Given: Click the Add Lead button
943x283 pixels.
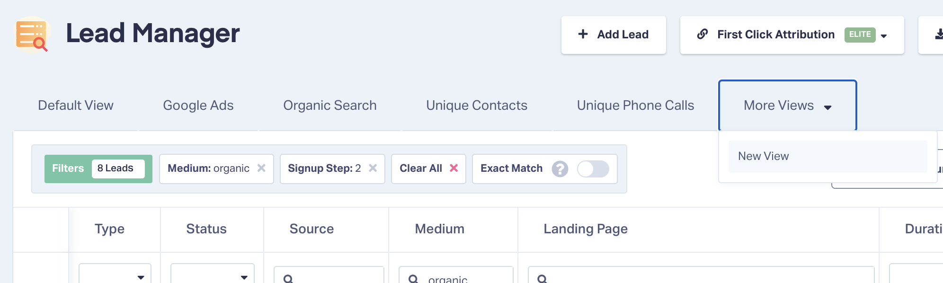Looking at the screenshot, I should coord(613,35).
